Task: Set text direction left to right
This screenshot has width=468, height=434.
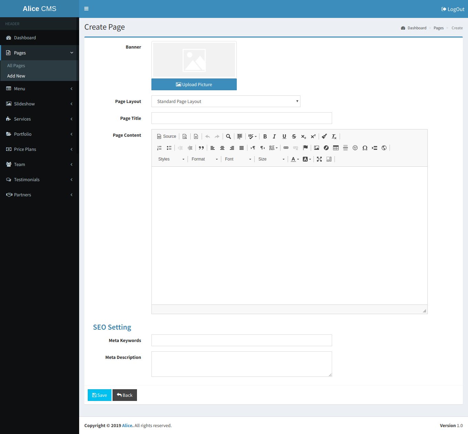Action: [253, 148]
